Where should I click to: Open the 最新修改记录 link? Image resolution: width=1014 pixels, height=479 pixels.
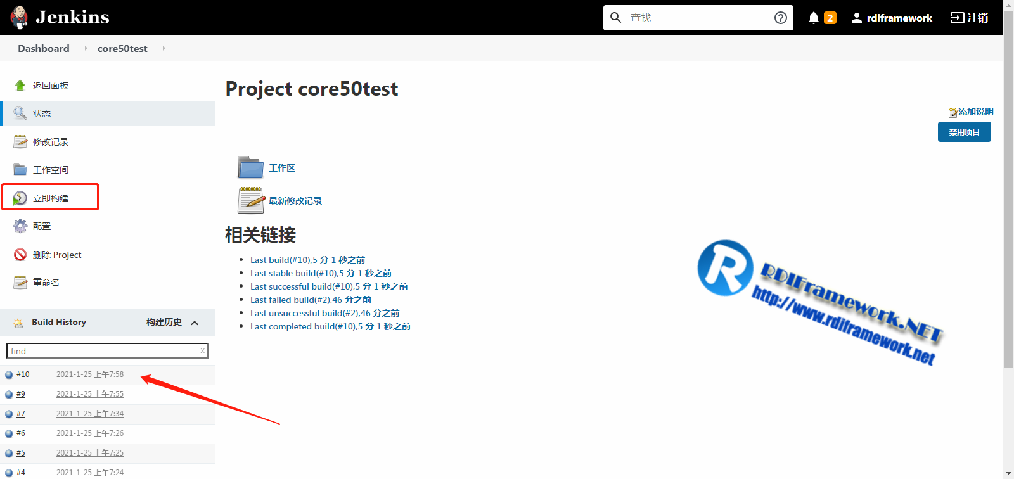pyautogui.click(x=295, y=201)
